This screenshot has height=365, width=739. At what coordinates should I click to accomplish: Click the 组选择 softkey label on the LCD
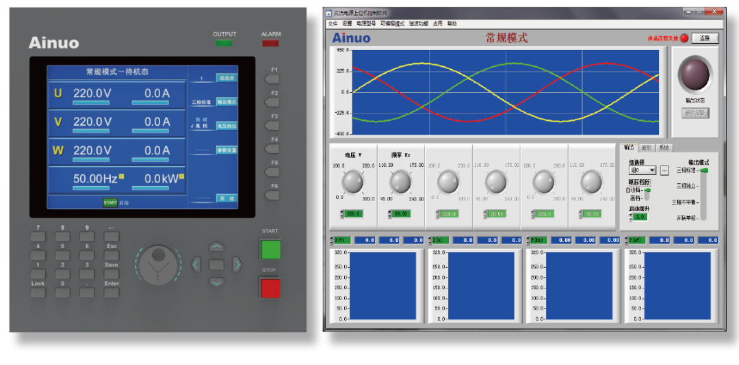click(226, 78)
